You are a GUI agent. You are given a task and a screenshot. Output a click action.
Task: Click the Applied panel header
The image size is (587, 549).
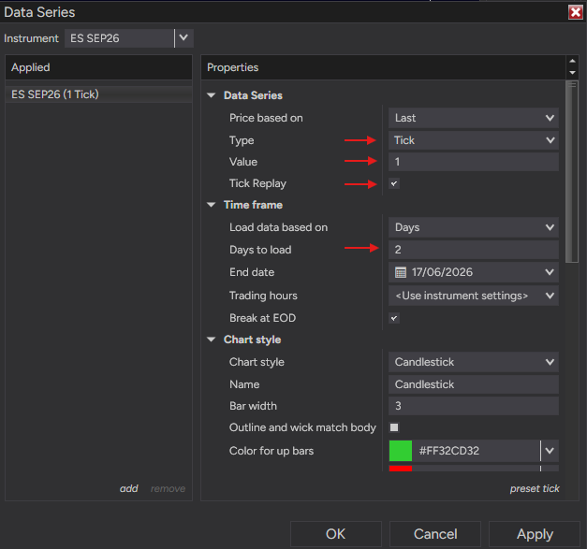[x=99, y=67]
